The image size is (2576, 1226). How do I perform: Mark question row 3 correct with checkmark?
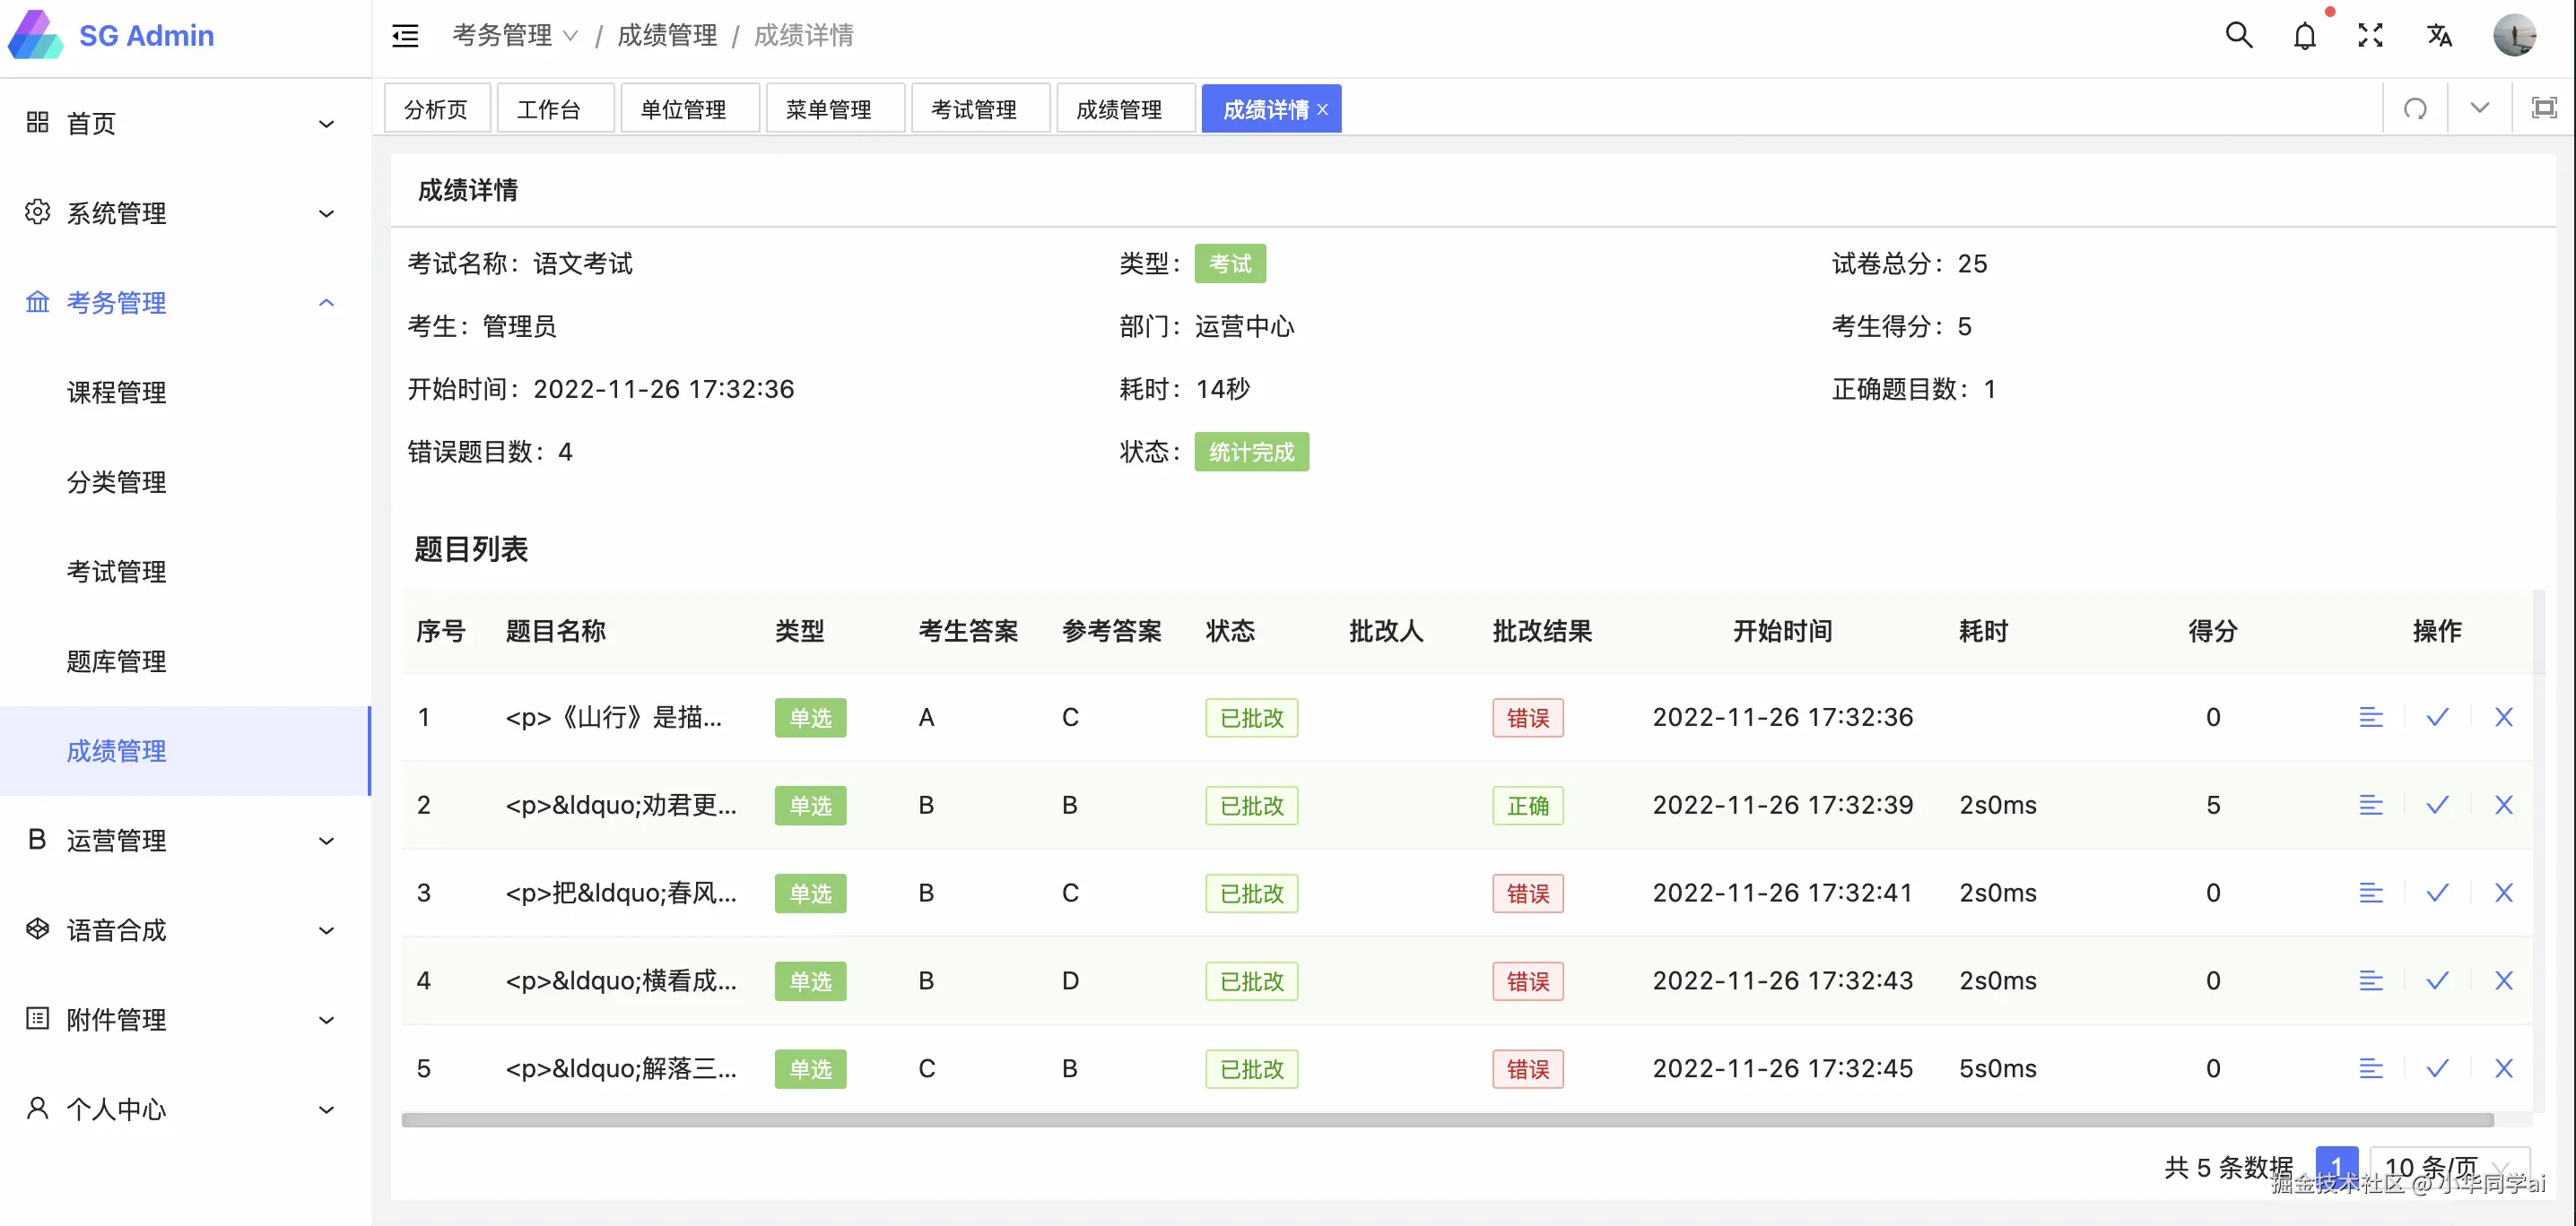tap(2437, 894)
